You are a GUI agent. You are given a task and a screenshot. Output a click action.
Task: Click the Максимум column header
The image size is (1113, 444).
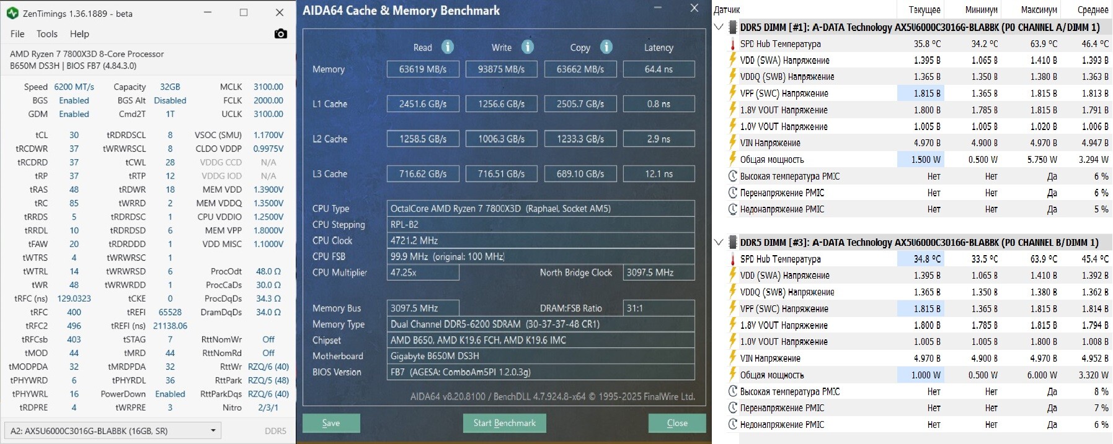pyautogui.click(x=1039, y=10)
